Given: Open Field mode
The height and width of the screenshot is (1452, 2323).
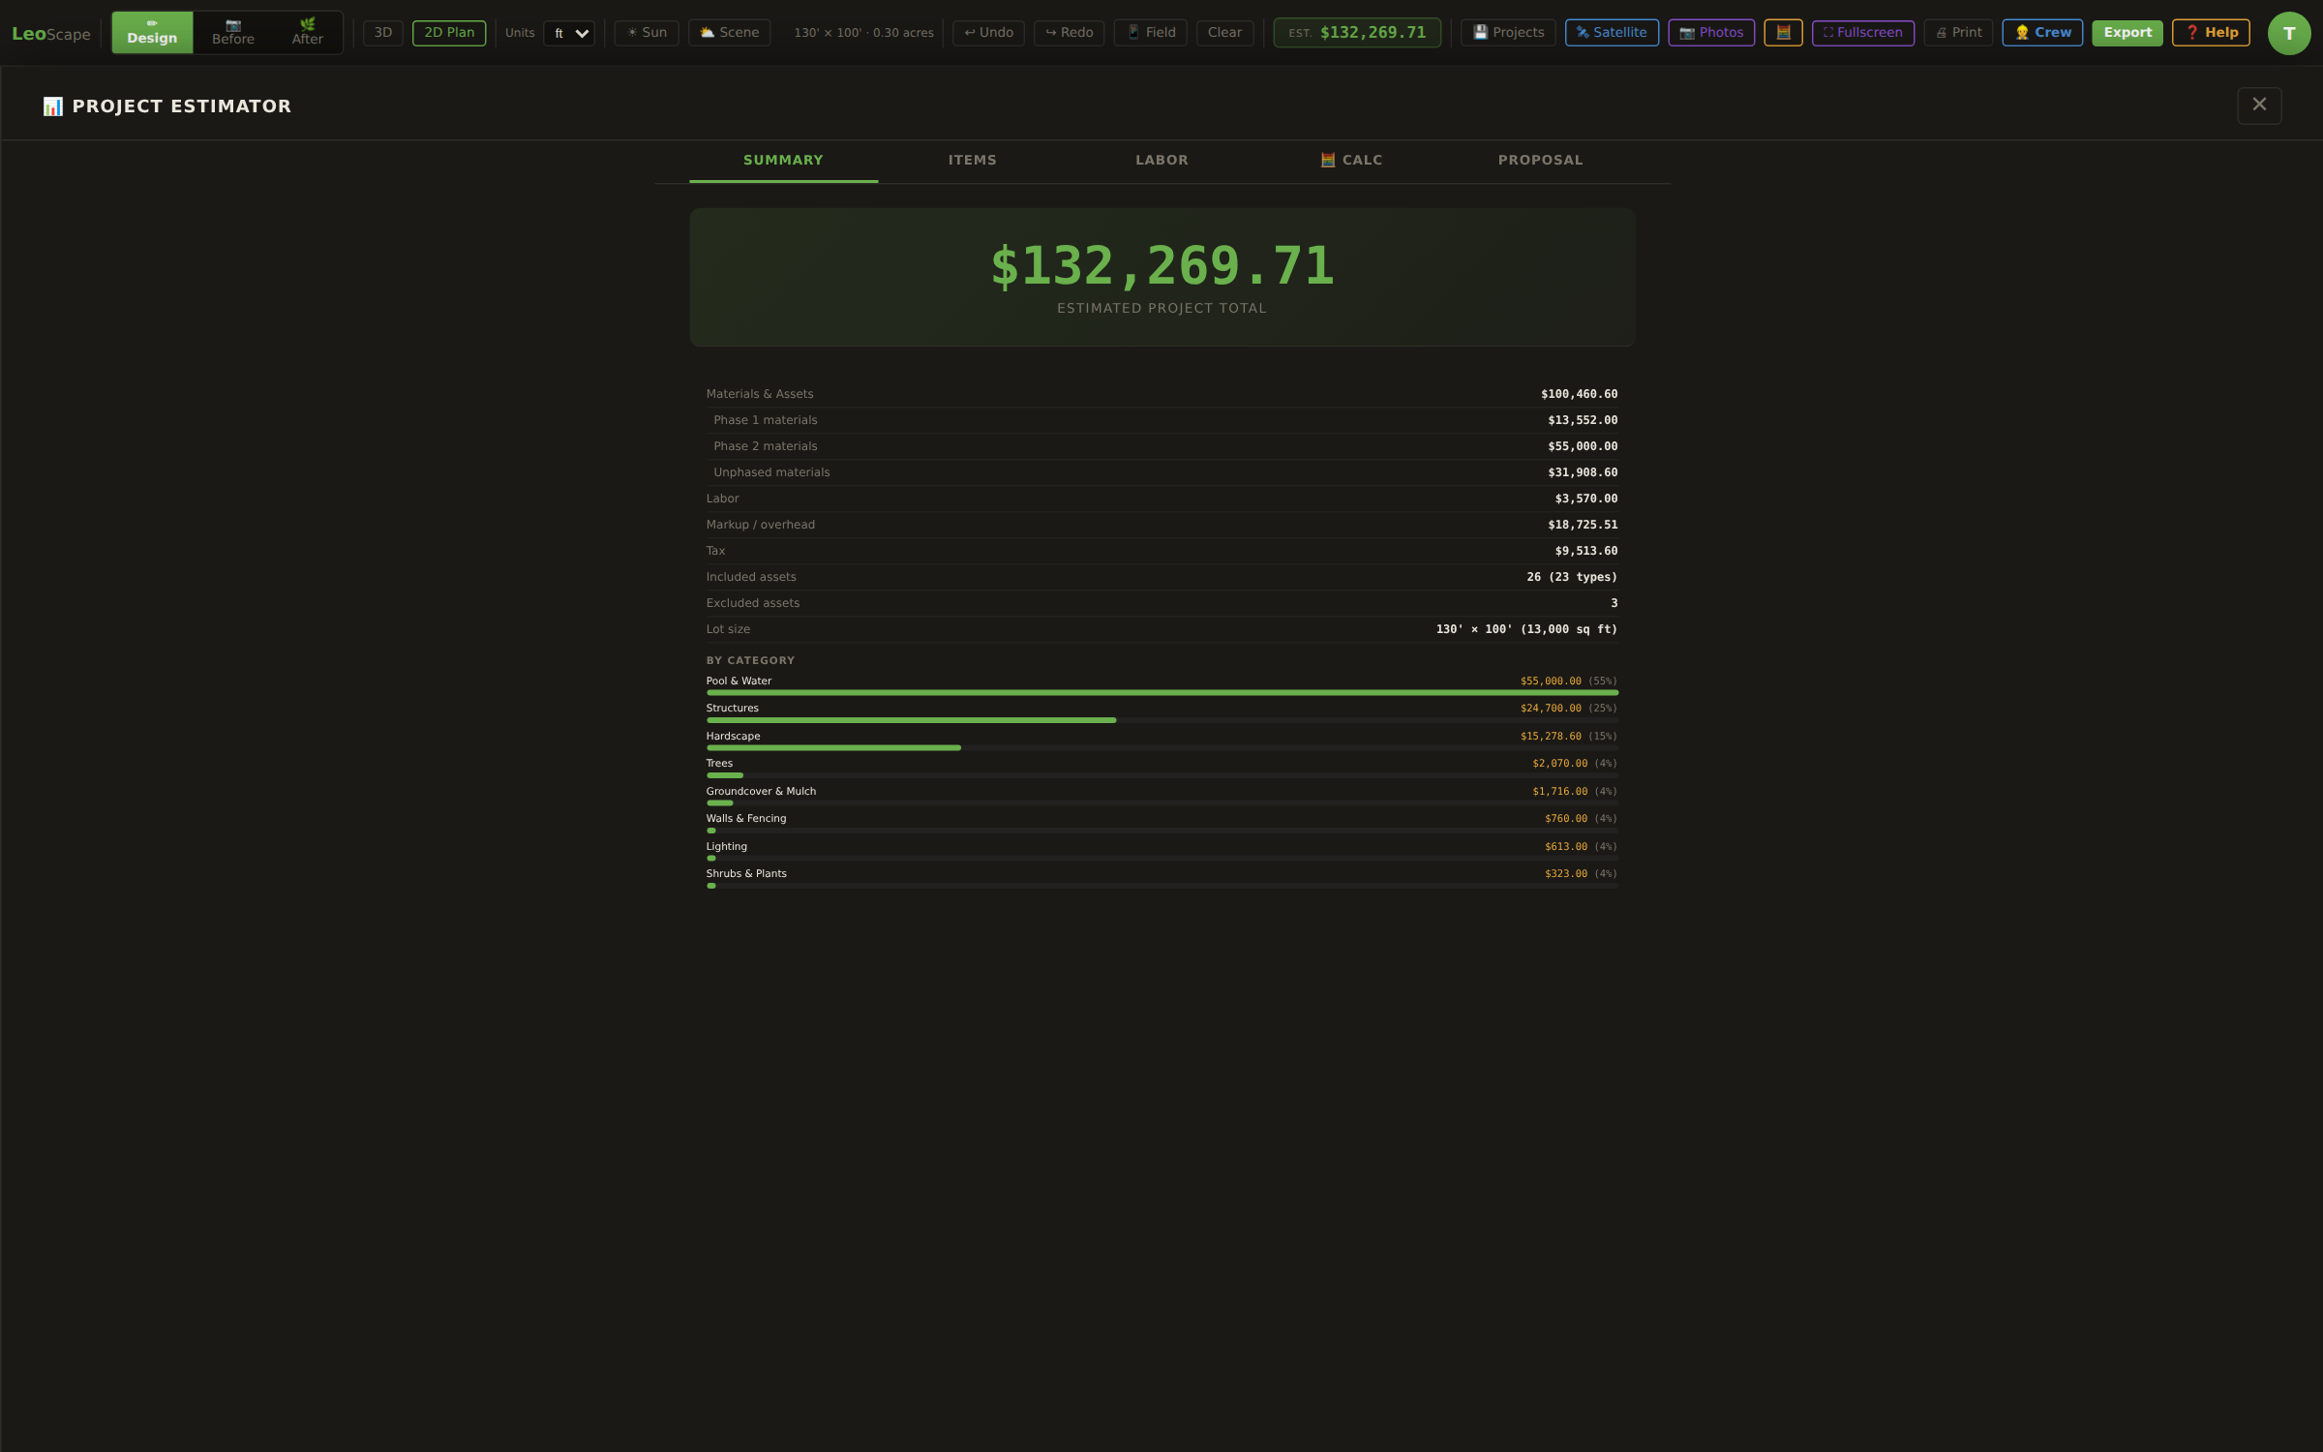Looking at the screenshot, I should [x=1151, y=33].
